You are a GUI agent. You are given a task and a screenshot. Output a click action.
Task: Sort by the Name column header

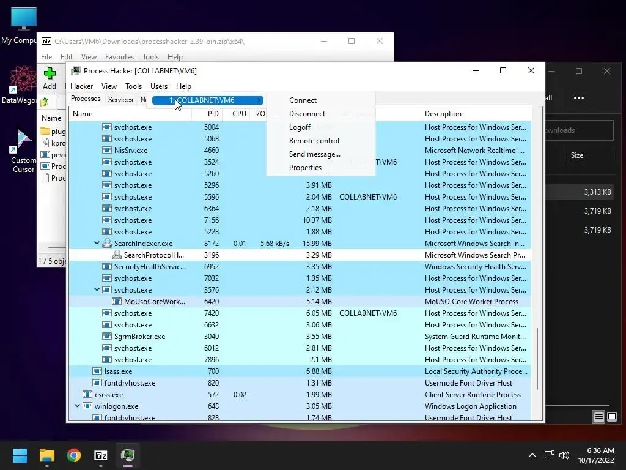(x=130, y=114)
